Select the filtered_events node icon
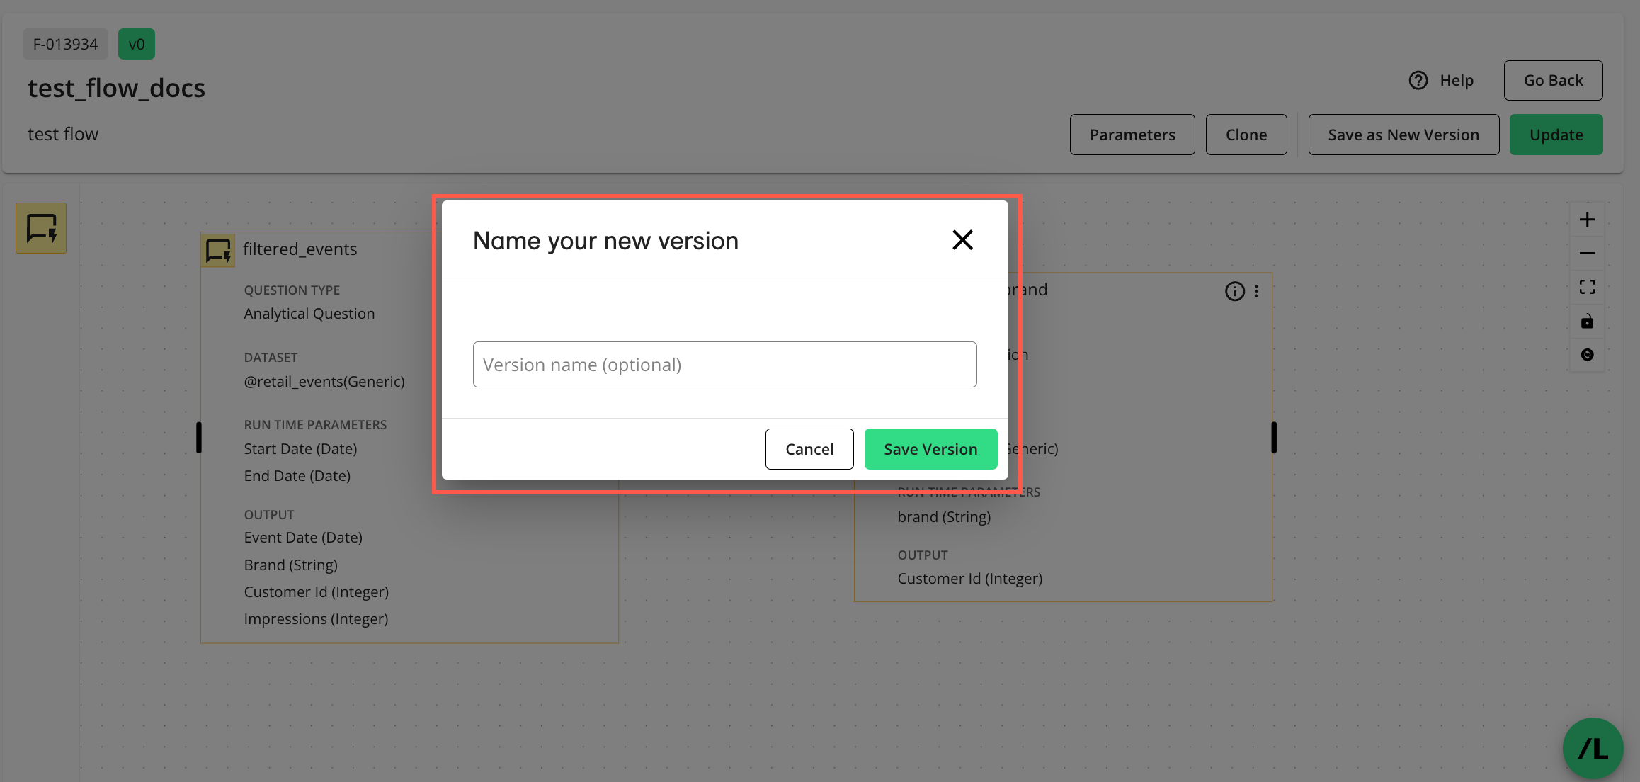This screenshot has height=782, width=1640. pos(217,250)
